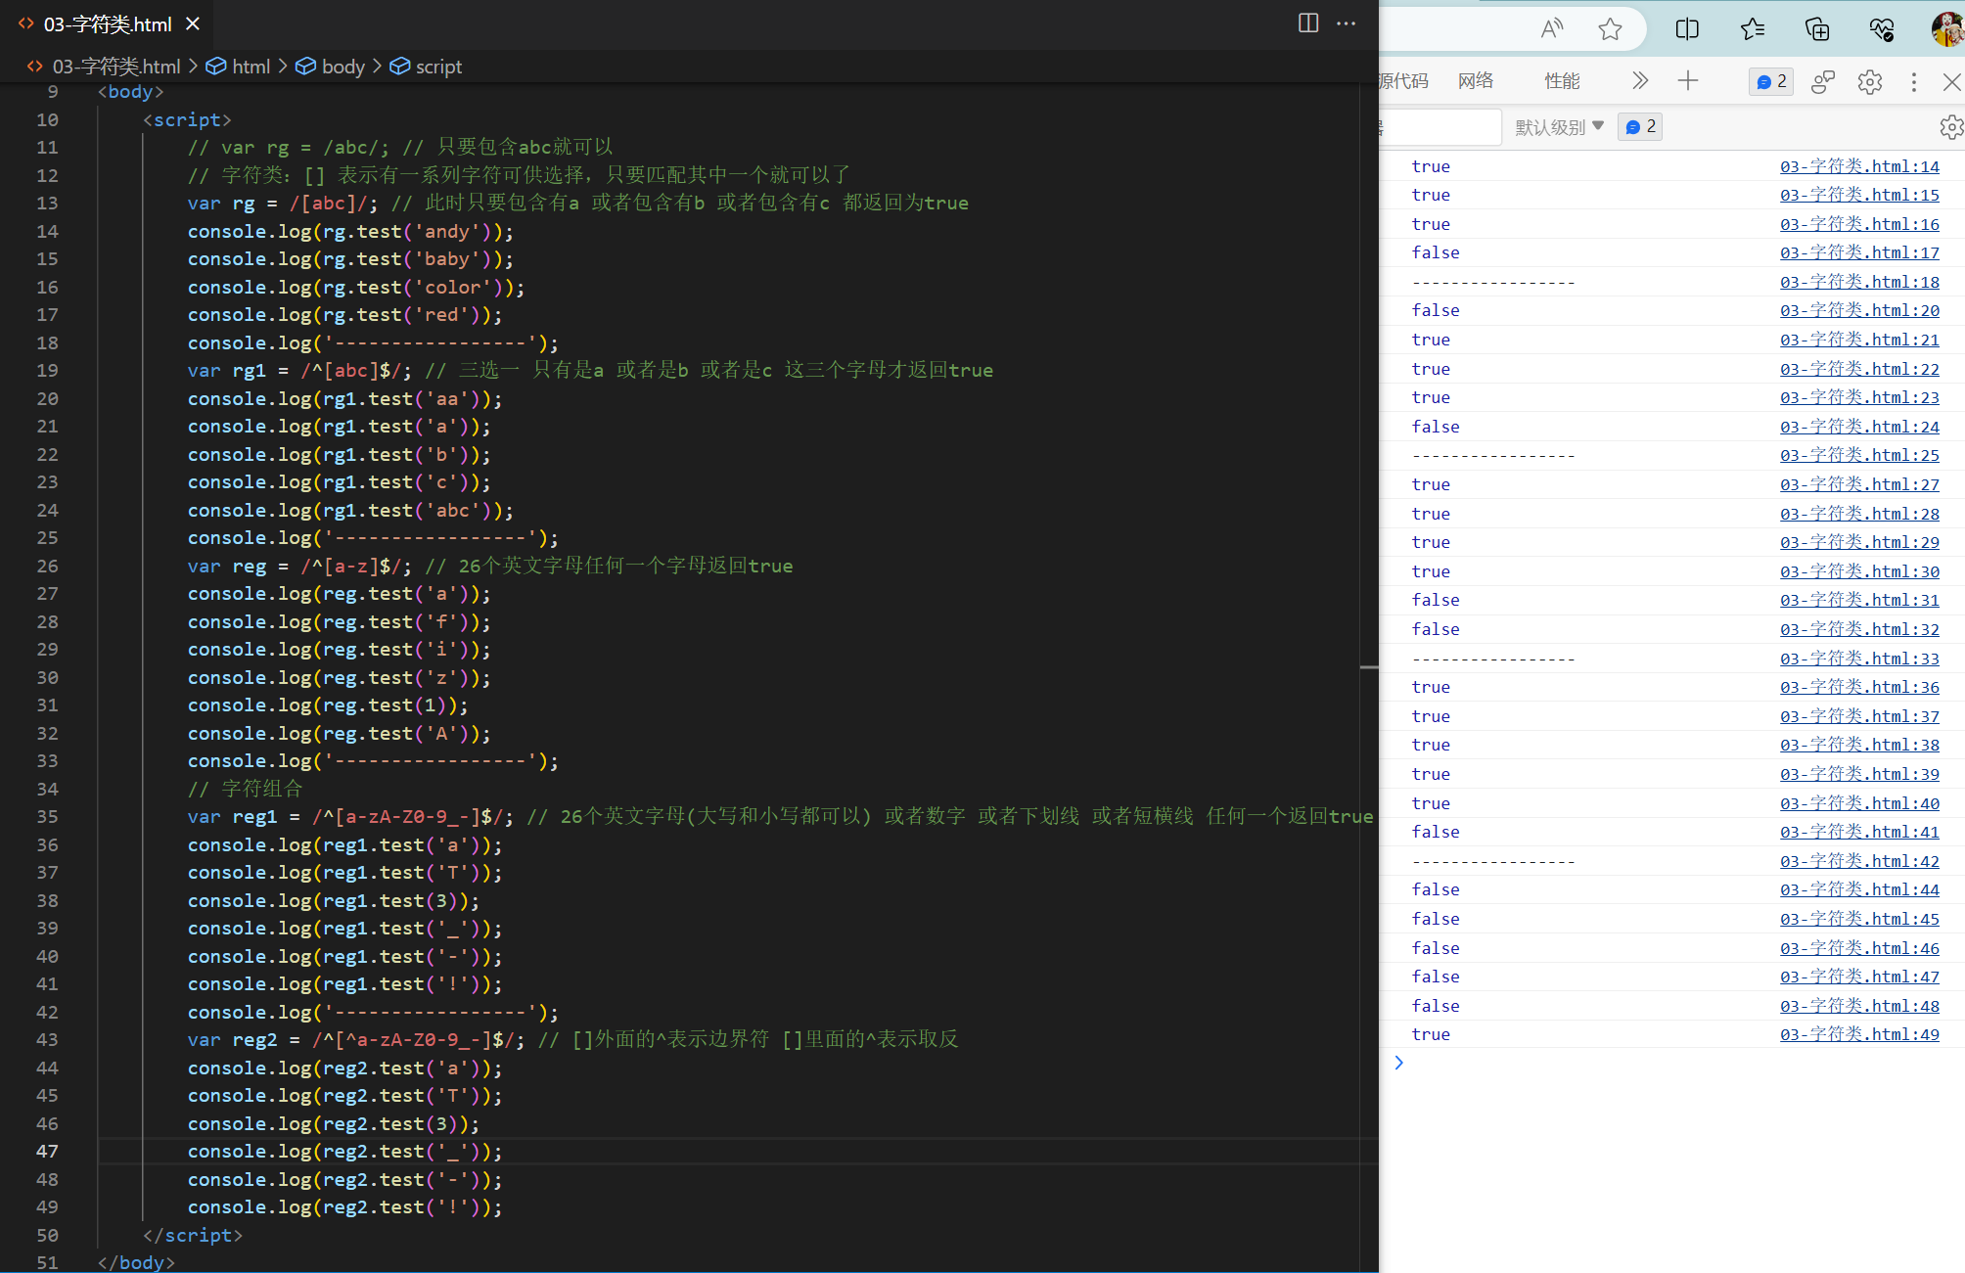
Task: Open console settings gear icon
Action: (x=1950, y=127)
